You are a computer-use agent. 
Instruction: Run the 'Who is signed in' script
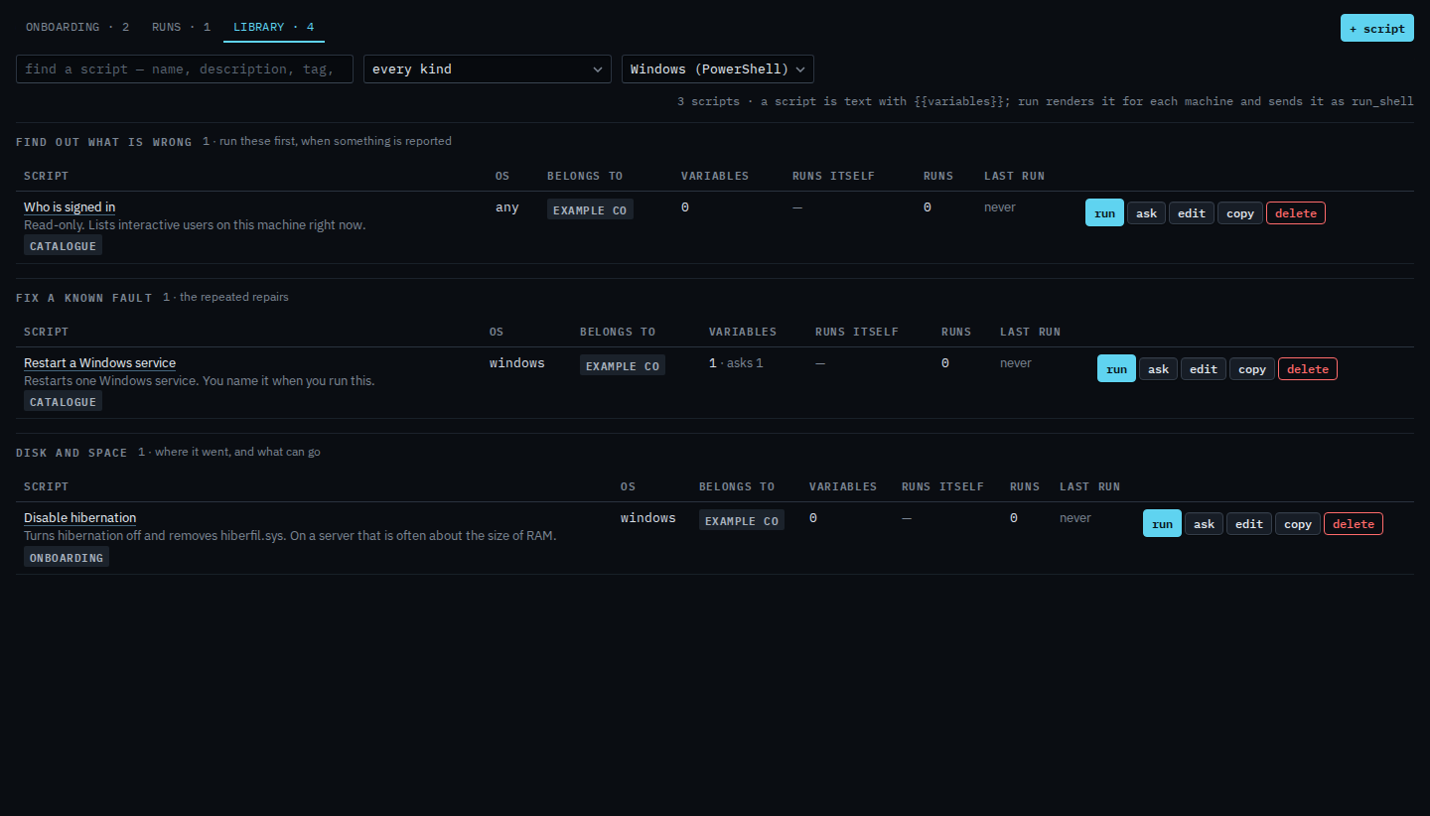1104,212
